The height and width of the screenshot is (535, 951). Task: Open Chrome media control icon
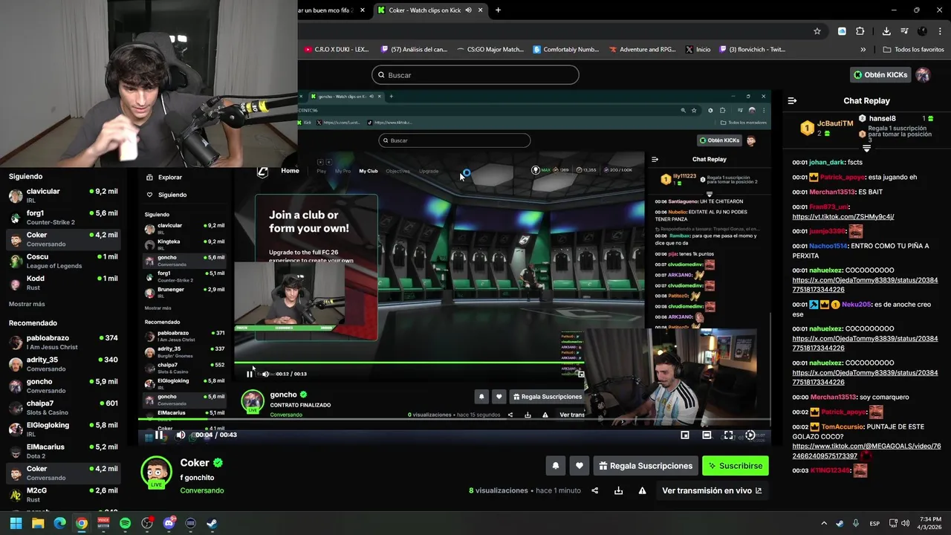(904, 31)
